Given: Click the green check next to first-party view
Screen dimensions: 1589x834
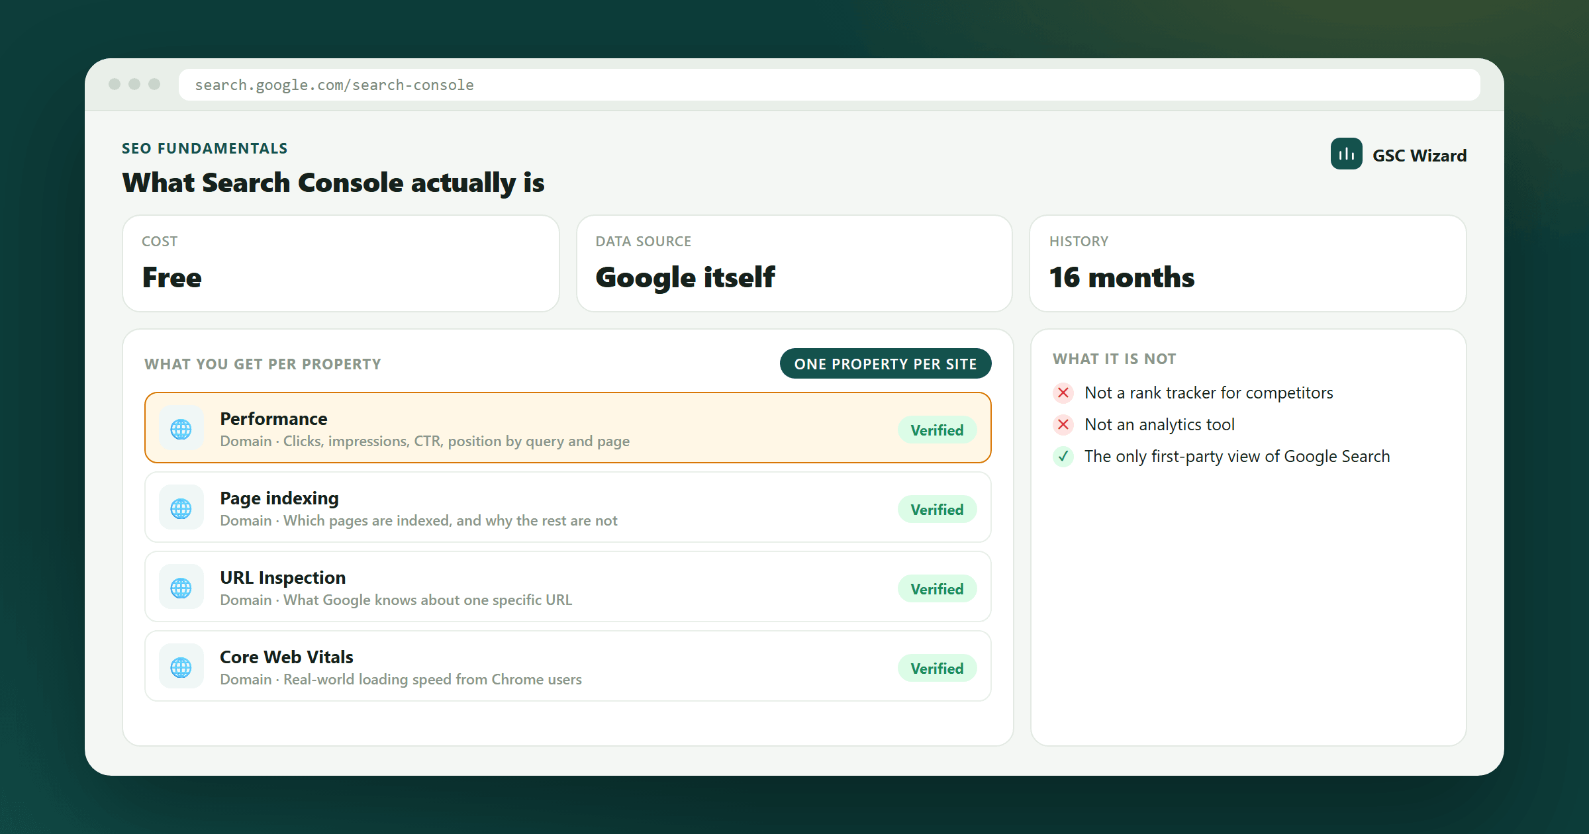Looking at the screenshot, I should point(1063,456).
